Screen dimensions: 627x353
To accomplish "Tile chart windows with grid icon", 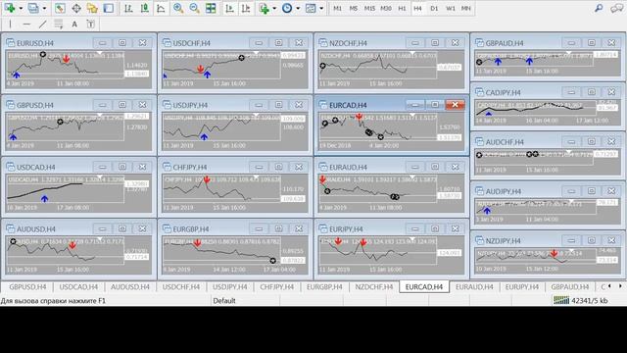I will (211, 8).
